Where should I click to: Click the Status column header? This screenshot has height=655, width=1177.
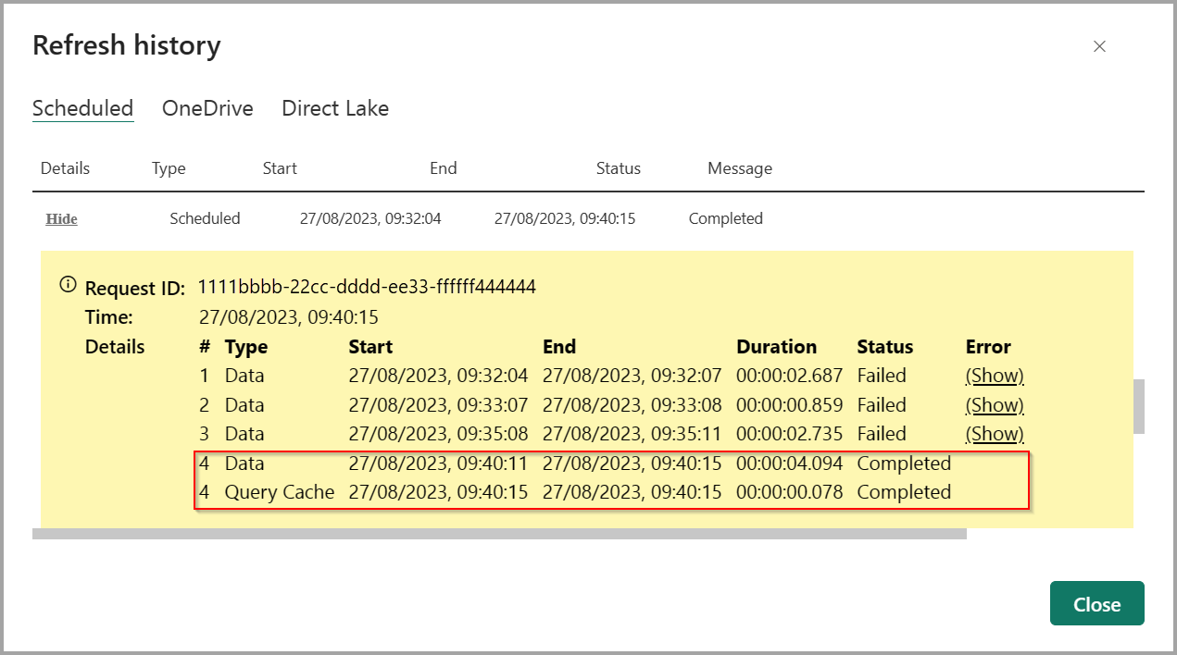(618, 167)
